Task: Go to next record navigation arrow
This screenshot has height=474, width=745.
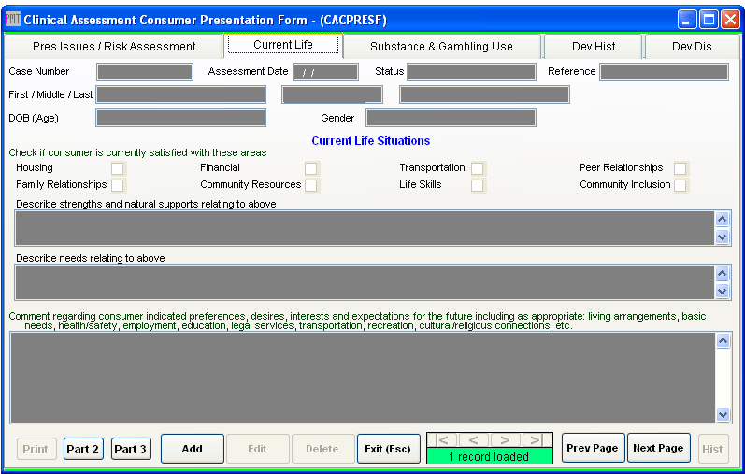Action: point(505,440)
